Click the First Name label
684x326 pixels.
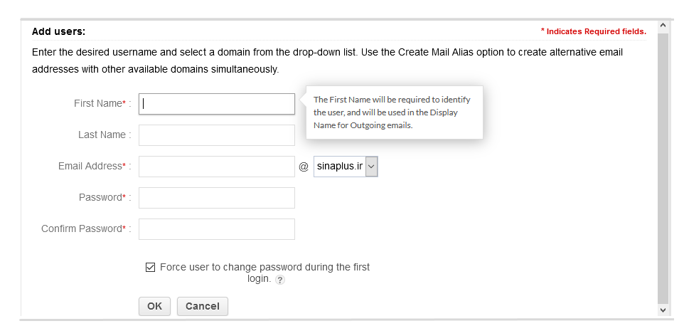(x=98, y=104)
